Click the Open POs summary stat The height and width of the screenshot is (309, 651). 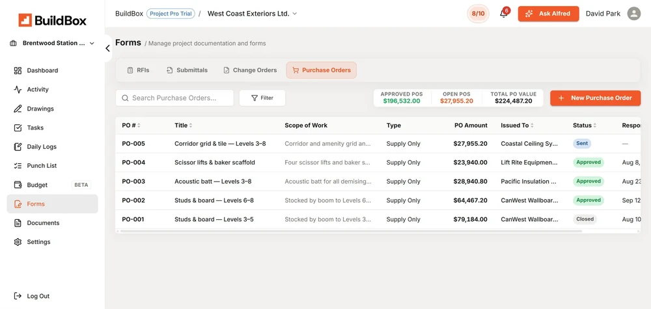pyautogui.click(x=457, y=98)
